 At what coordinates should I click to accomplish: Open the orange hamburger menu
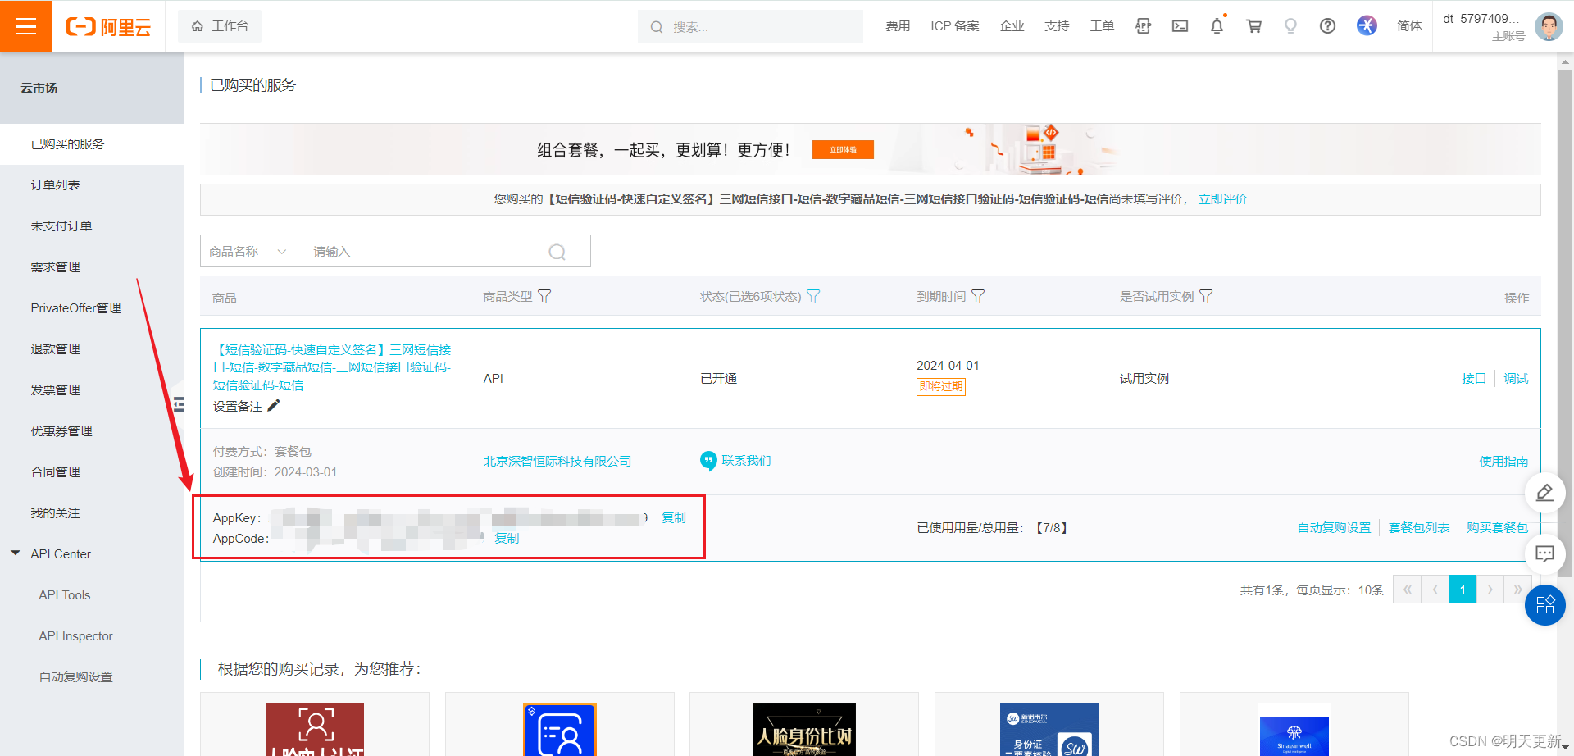tap(25, 26)
